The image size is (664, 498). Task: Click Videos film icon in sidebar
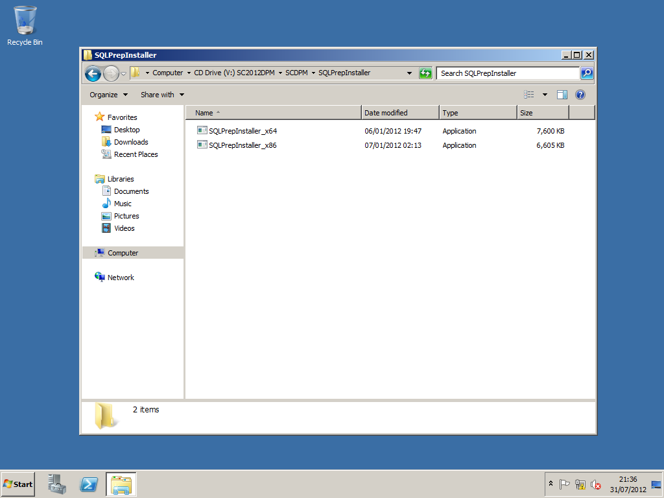click(106, 228)
